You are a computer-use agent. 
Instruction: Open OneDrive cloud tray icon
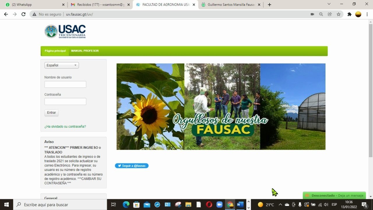(287, 204)
